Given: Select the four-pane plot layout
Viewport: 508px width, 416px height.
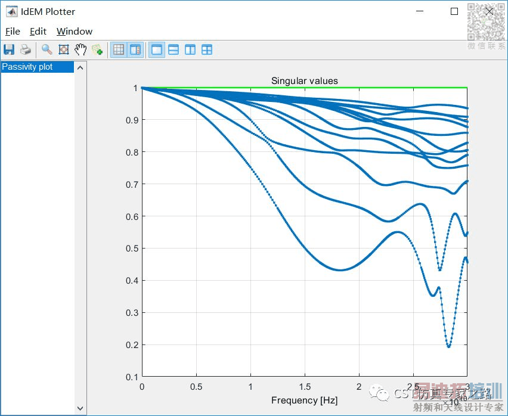Looking at the screenshot, I should (207, 50).
